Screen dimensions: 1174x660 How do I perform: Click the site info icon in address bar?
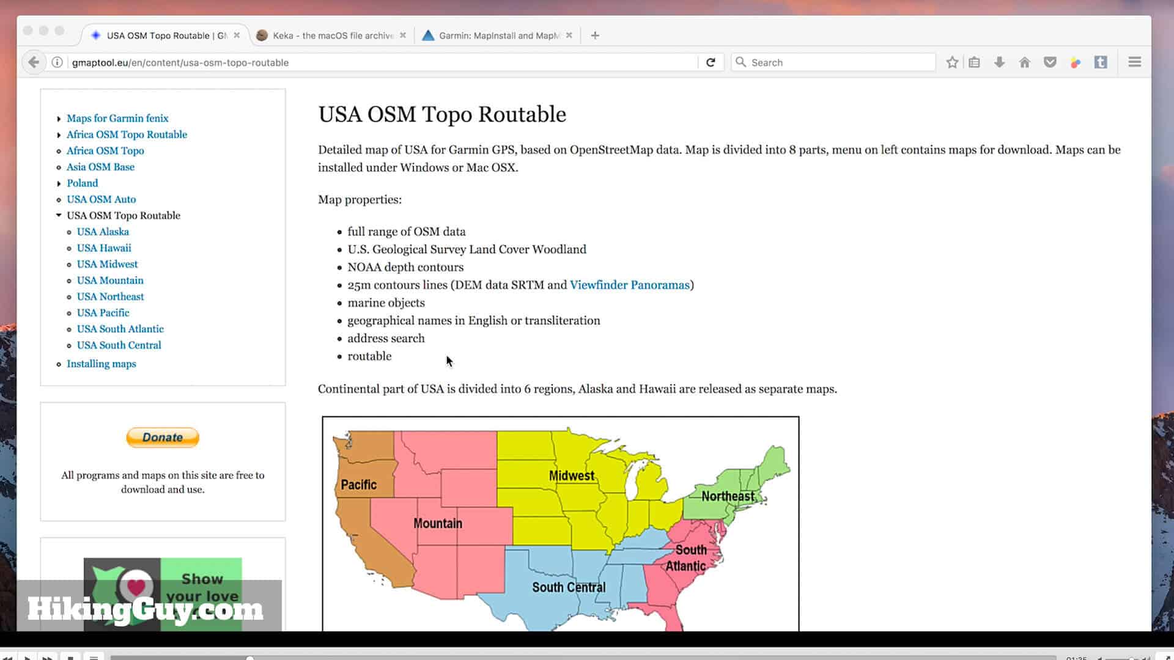[x=56, y=62]
